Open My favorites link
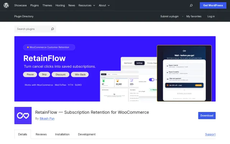 point(194,16)
